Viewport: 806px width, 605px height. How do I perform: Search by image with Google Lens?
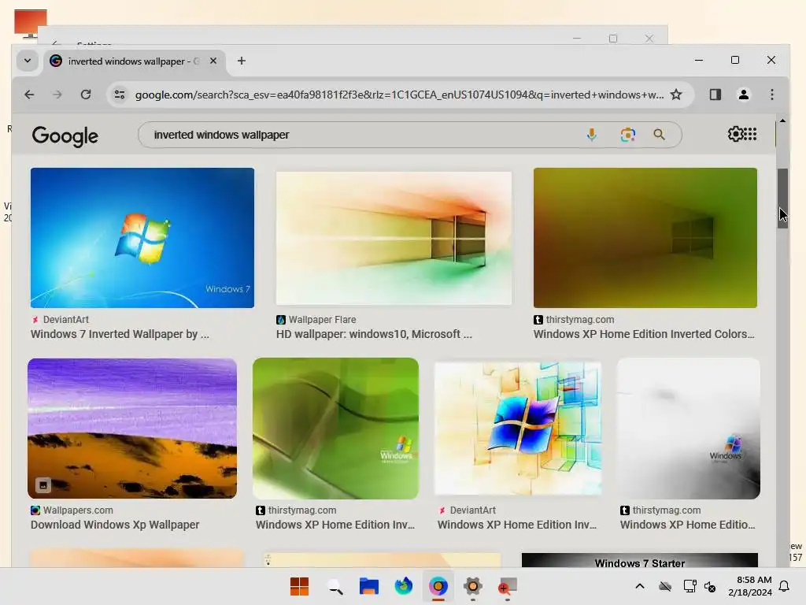point(627,135)
